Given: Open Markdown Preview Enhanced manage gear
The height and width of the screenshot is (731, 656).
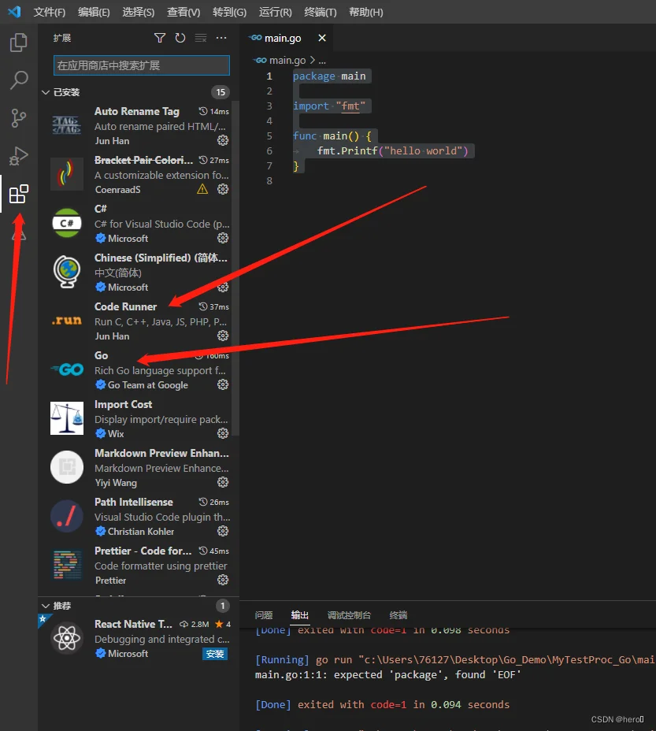Looking at the screenshot, I should (223, 482).
